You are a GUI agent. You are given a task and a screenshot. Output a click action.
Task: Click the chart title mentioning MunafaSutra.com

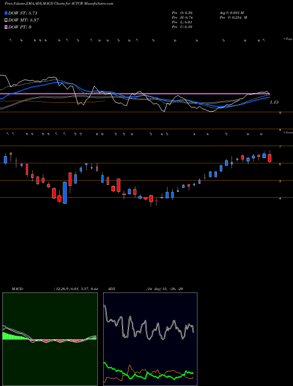click(x=59, y=4)
